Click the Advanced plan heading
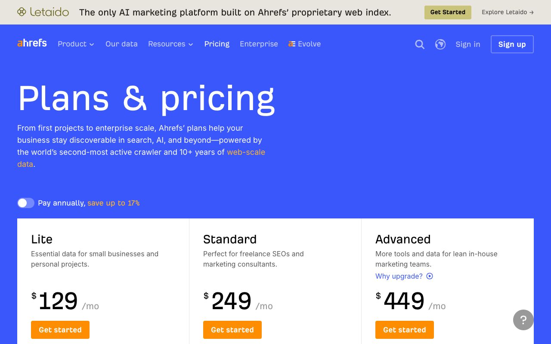This screenshot has width=551, height=344. coord(403,239)
